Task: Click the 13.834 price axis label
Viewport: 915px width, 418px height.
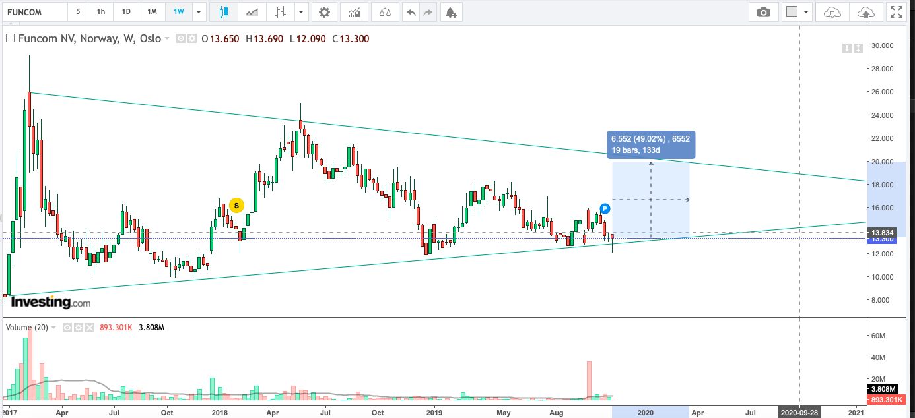Action: tap(883, 233)
